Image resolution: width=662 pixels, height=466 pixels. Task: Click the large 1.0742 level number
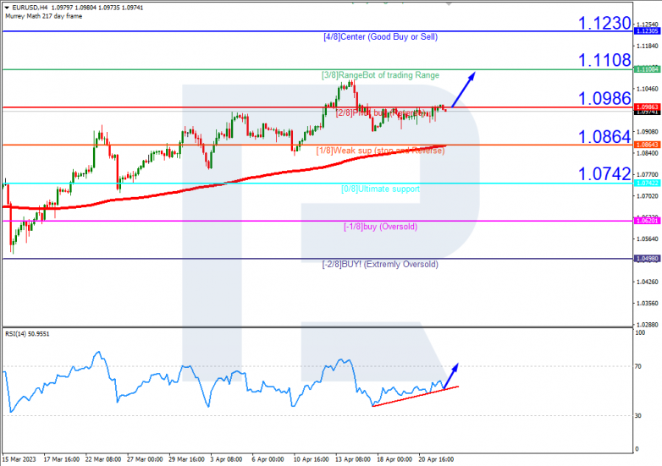coord(604,173)
